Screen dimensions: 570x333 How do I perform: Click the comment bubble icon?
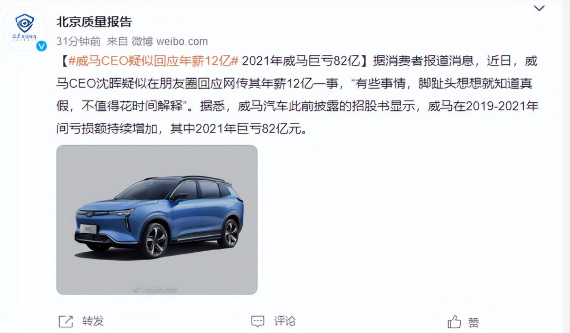pyautogui.click(x=258, y=321)
